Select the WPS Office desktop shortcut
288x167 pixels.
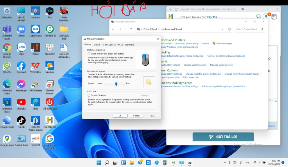click(35, 67)
